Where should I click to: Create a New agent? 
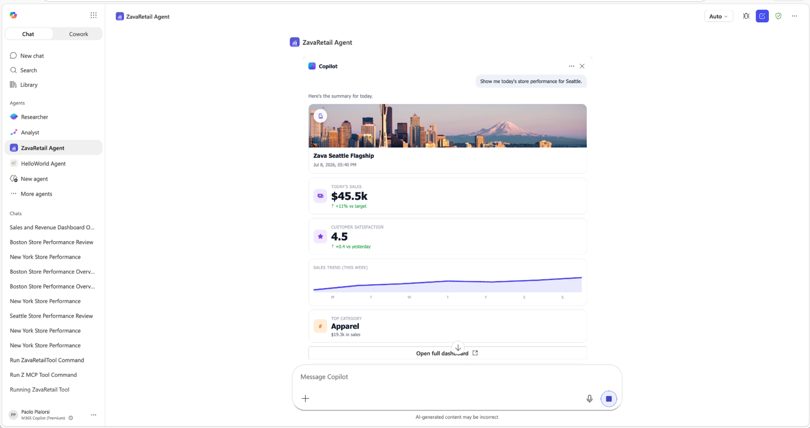pos(53,179)
